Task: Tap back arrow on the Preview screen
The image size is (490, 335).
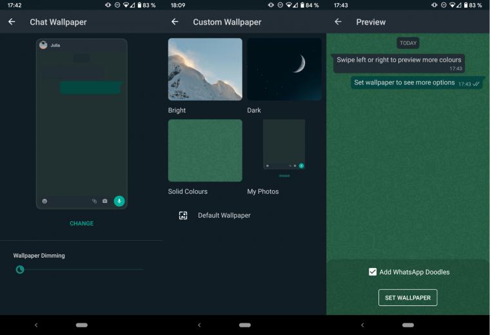Action: pos(338,21)
